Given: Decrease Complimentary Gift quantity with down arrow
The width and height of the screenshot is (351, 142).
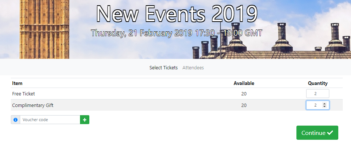Looking at the screenshot, I should 324,107.
